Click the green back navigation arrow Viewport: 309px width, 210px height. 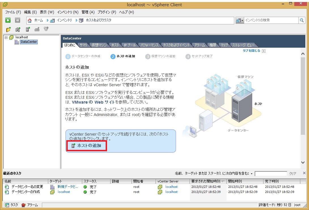pos(8,20)
